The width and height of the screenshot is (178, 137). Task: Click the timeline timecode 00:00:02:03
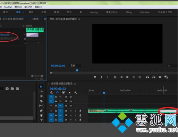58,89
